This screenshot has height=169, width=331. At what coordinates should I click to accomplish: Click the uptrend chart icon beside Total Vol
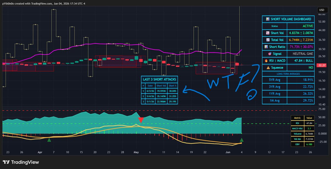click(268, 40)
